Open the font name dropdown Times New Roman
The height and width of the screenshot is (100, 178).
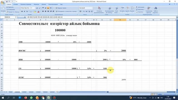click(30, 8)
